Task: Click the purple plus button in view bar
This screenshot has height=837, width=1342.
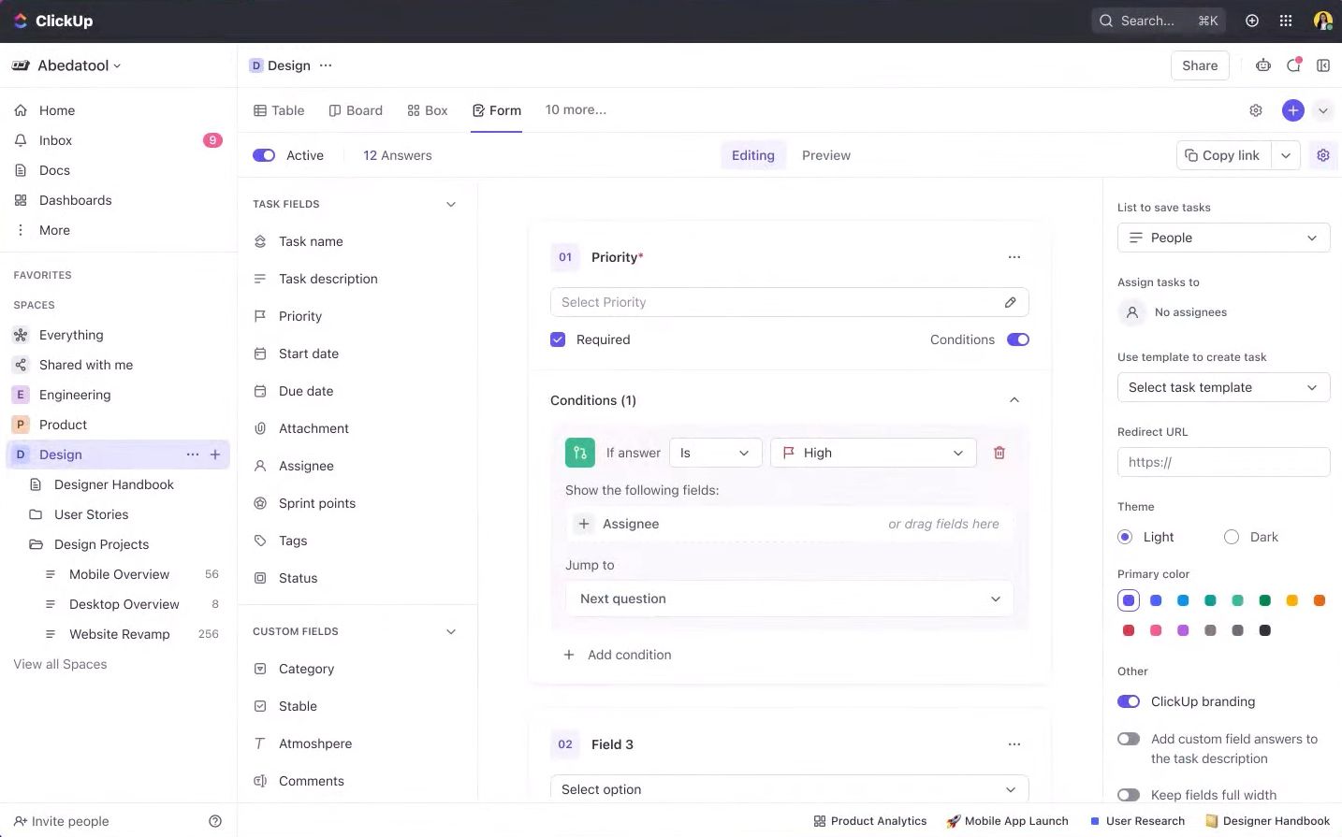Action: pos(1292,110)
